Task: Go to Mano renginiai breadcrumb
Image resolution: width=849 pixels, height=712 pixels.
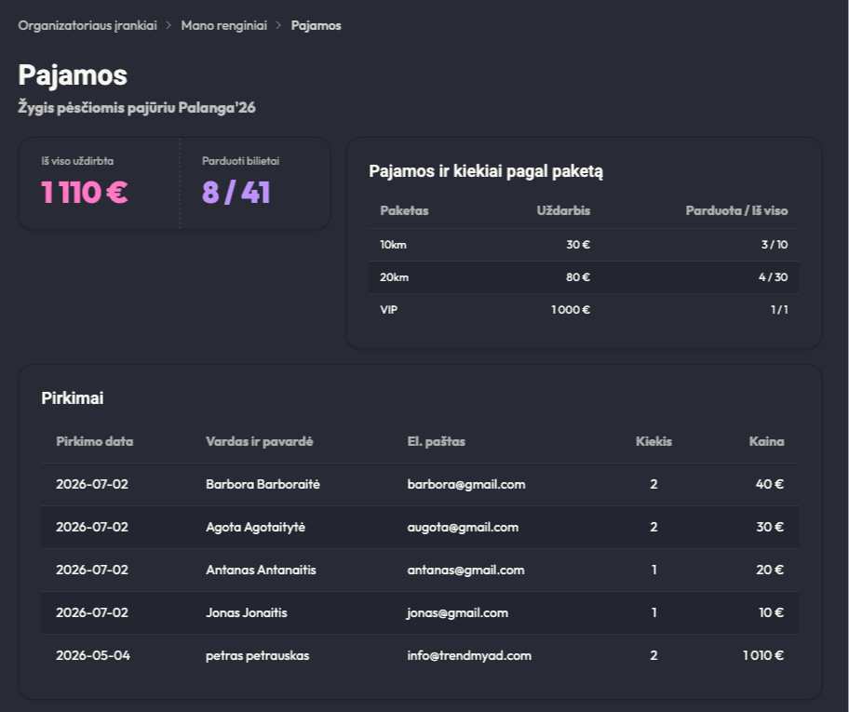Action: pyautogui.click(x=223, y=25)
